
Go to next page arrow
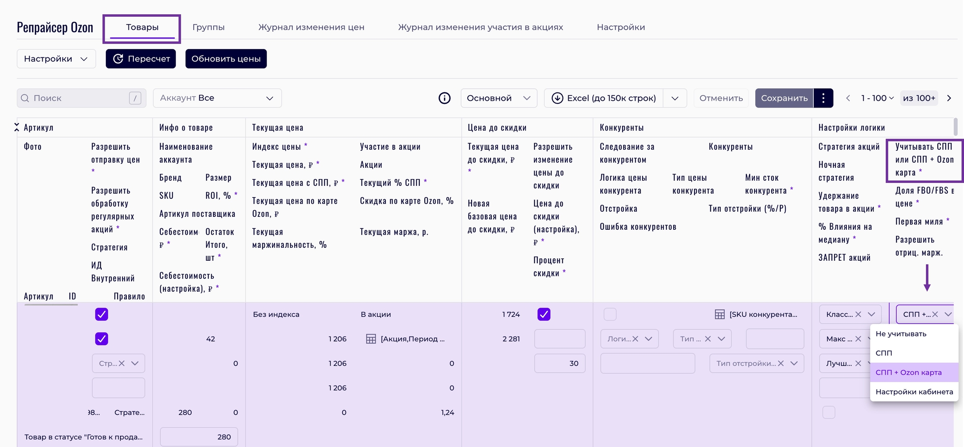(949, 98)
